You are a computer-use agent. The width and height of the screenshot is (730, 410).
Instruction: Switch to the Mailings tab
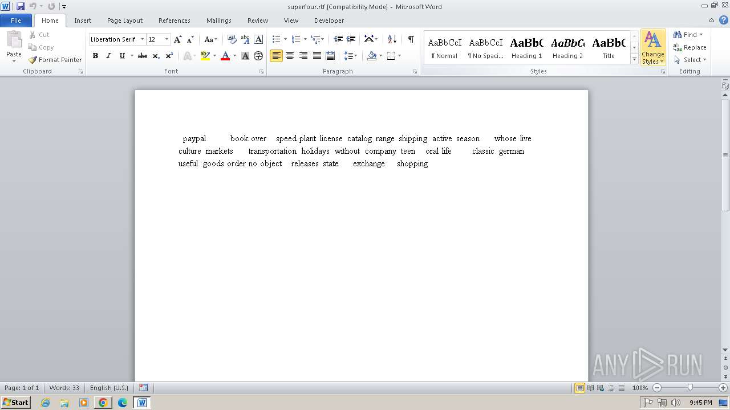pos(219,20)
